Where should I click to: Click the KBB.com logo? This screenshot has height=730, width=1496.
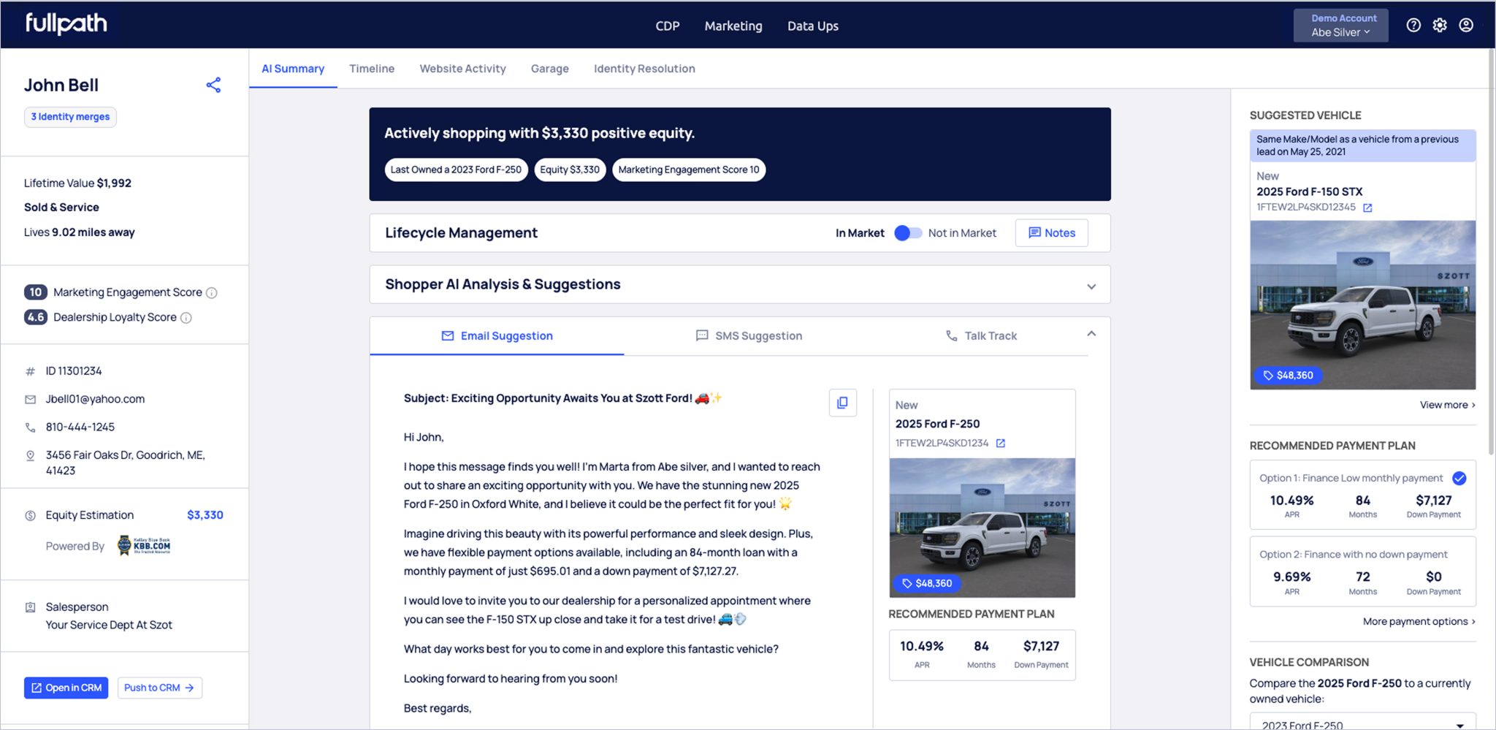(145, 546)
